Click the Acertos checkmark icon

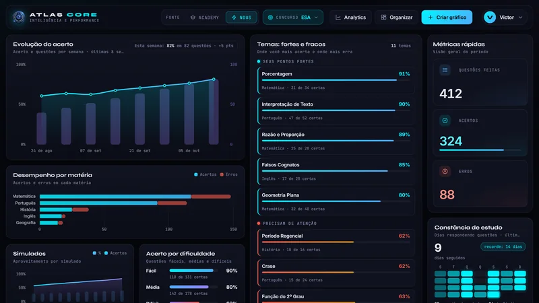[x=445, y=121]
